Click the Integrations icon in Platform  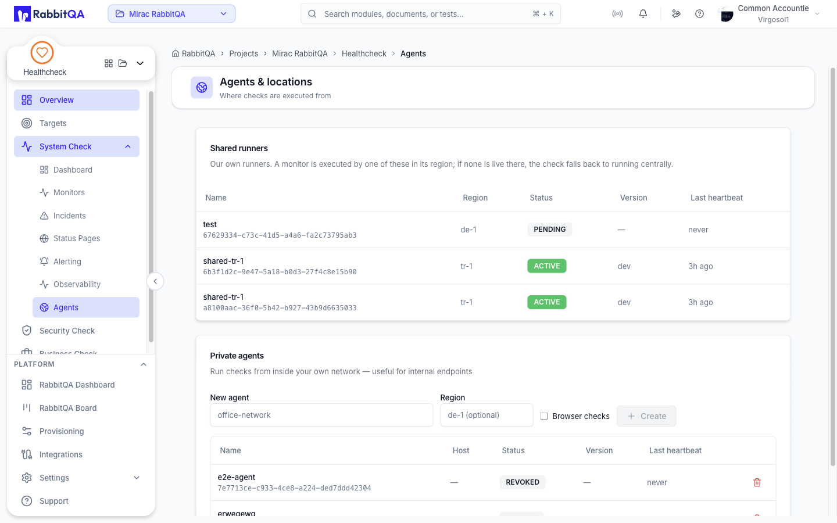(27, 454)
